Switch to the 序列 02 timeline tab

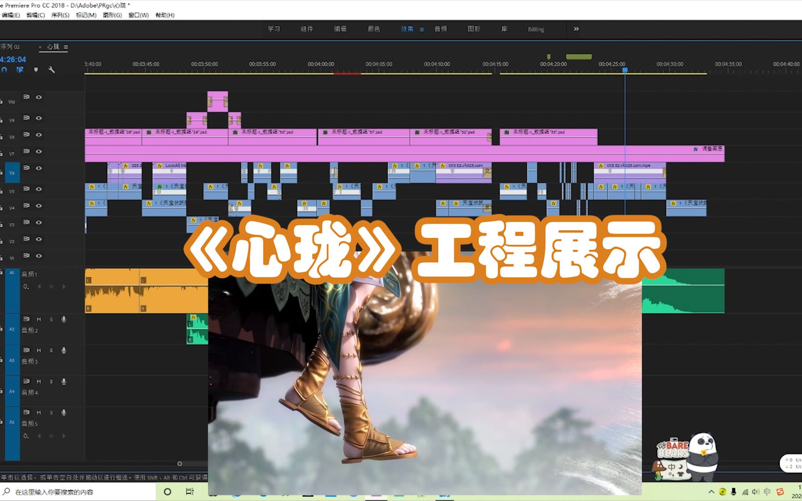click(x=10, y=47)
